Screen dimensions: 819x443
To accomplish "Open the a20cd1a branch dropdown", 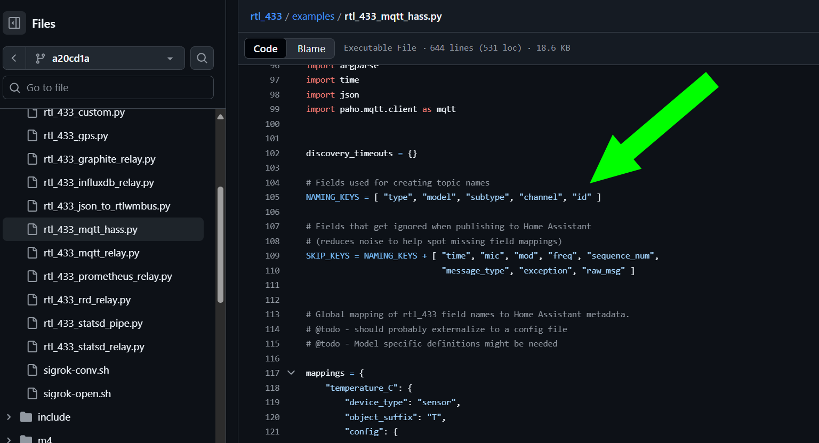I will pyautogui.click(x=105, y=58).
